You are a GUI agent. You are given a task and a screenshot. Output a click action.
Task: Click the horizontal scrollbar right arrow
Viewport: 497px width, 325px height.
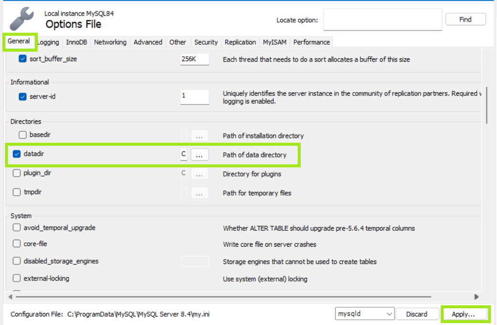pos(476,296)
